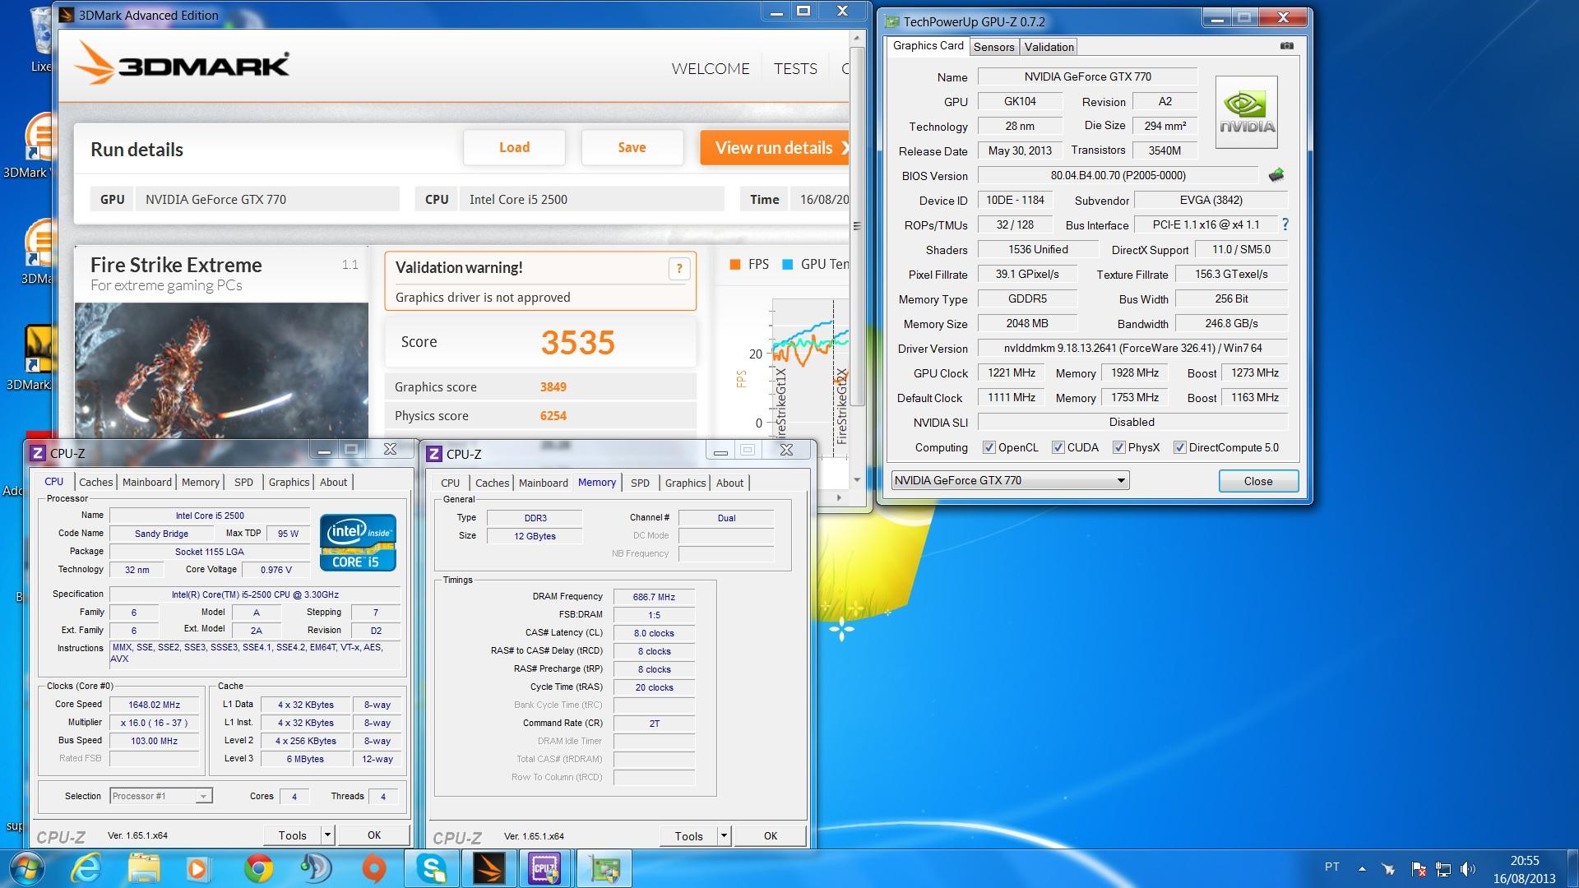
Task: Expand the Tools dropdown arrow in right CPU-Z
Action: [x=724, y=835]
